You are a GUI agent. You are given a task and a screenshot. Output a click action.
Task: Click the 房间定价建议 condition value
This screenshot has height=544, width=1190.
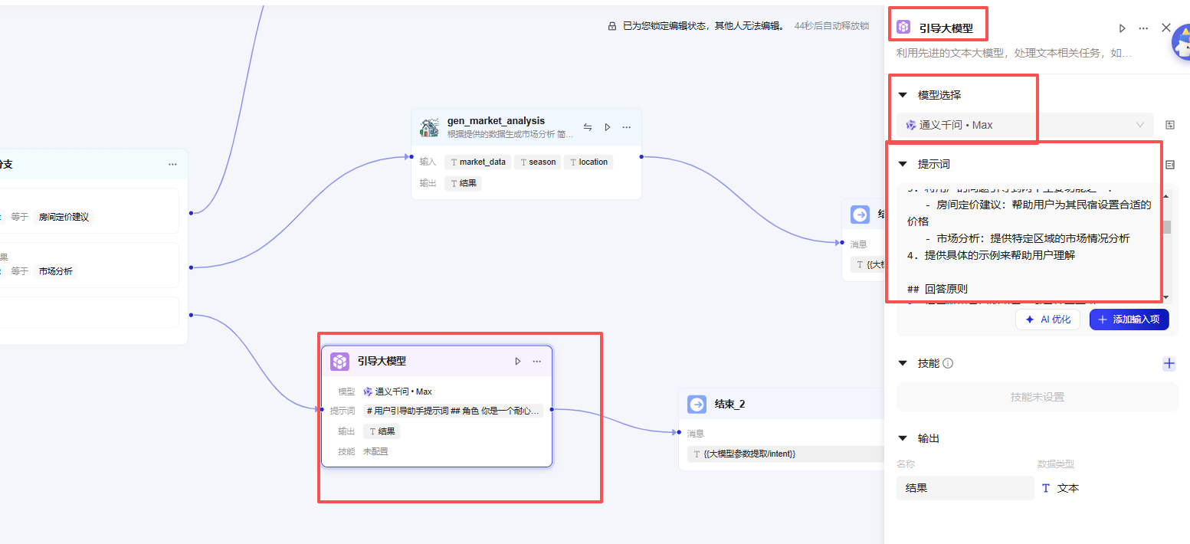64,217
